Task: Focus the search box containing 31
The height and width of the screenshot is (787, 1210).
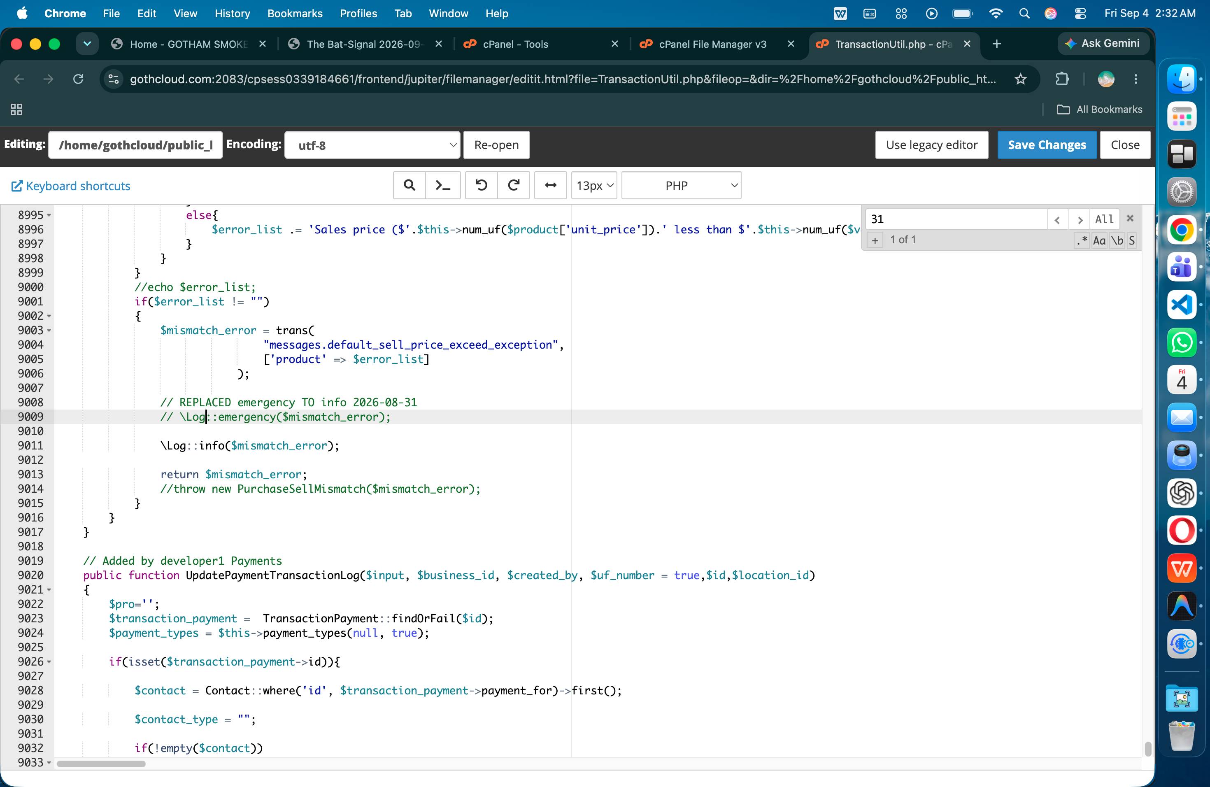Action: click(956, 220)
